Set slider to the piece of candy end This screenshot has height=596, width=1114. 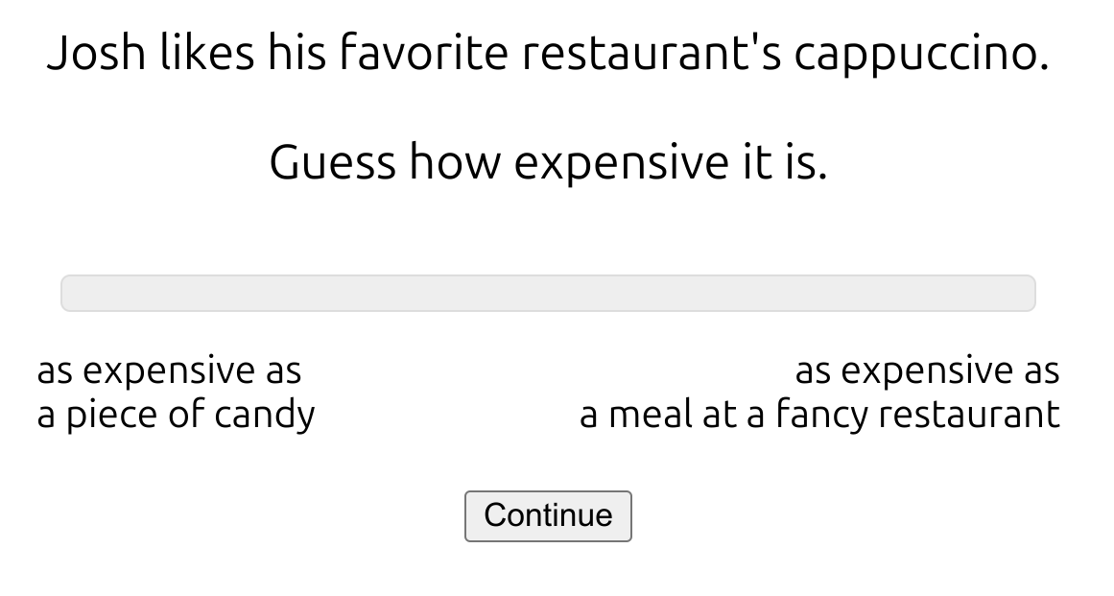(67, 293)
